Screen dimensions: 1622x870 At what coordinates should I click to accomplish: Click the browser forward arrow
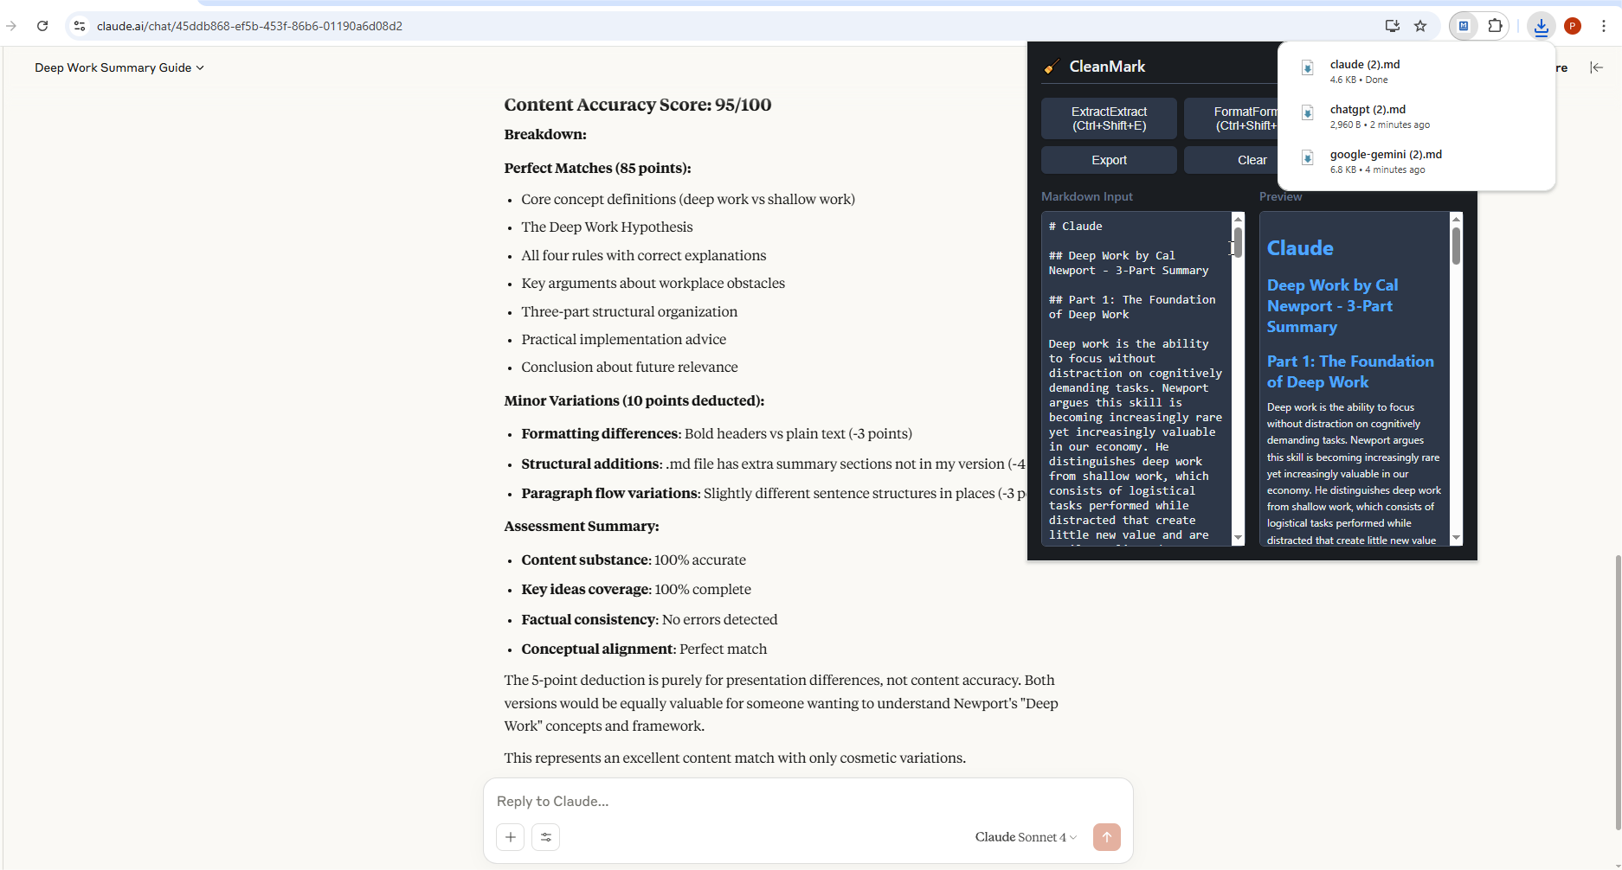(11, 26)
